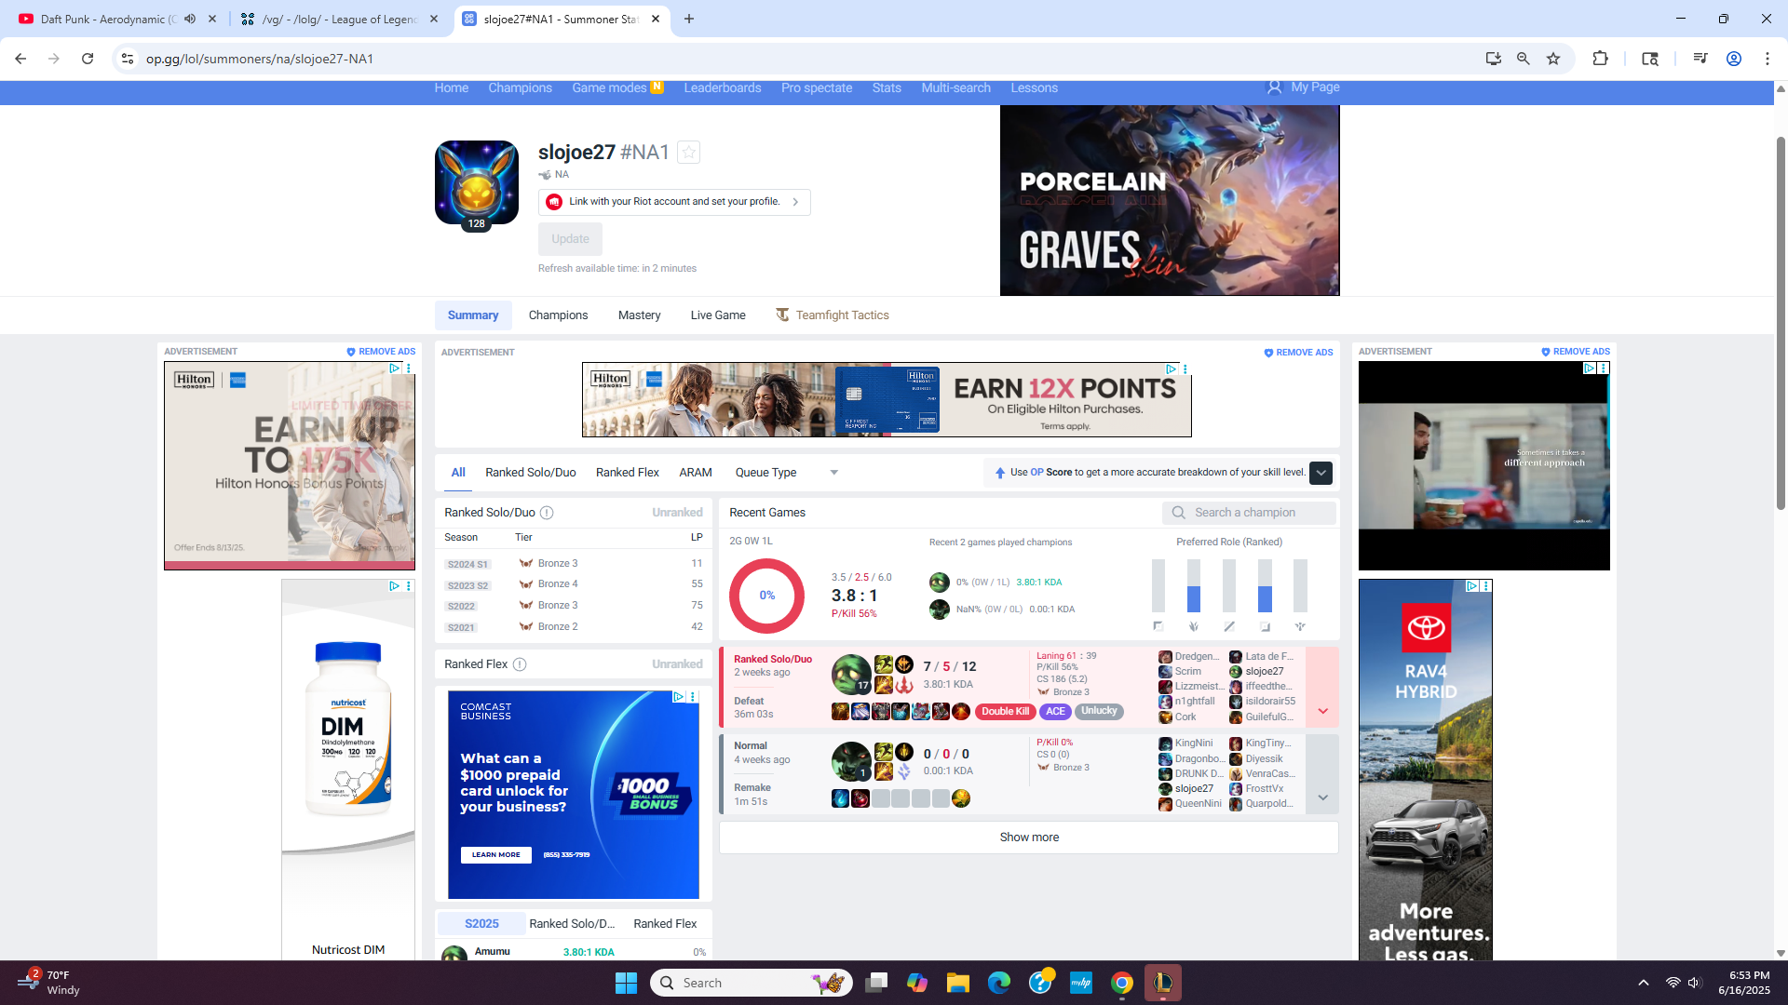Screen dimensions: 1788x1005
Task: Click the Double Kill badge
Action: (1005, 712)
